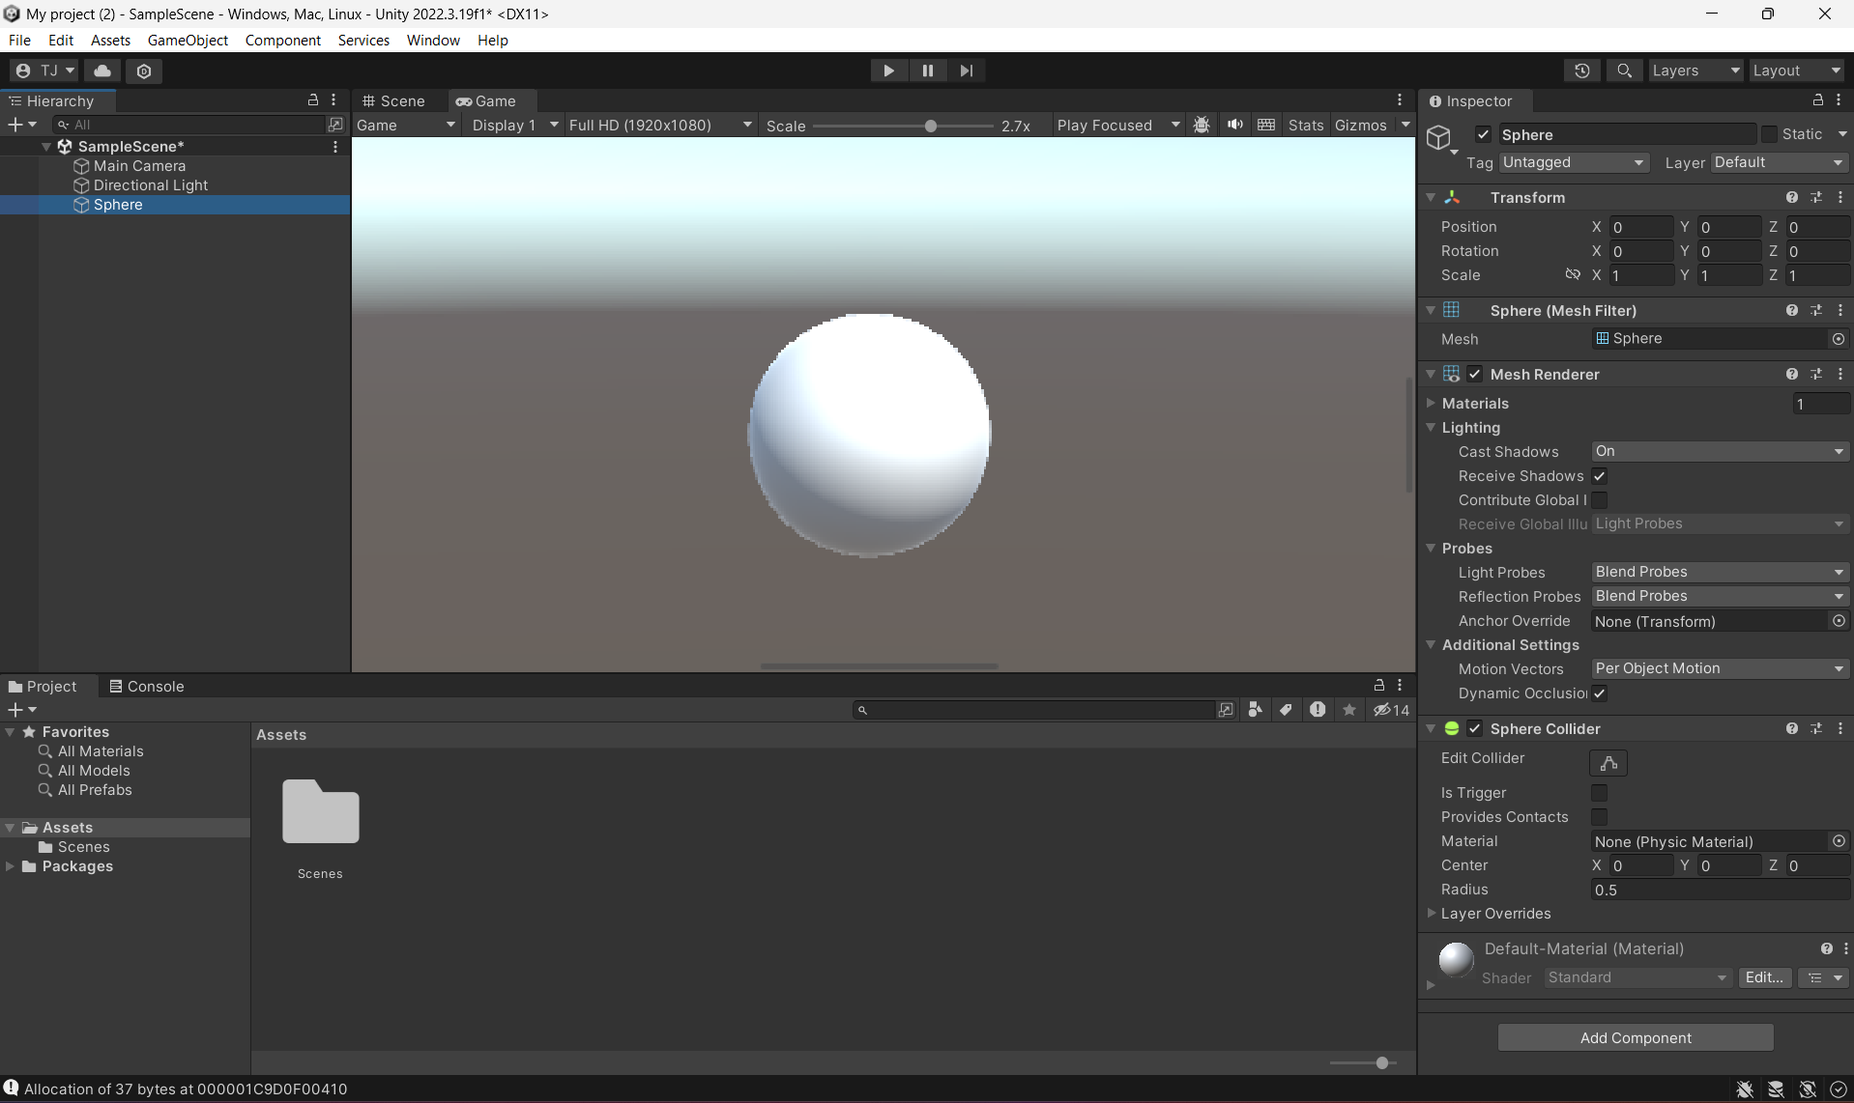Open the Layout dropdown button
Image resolution: width=1854 pixels, height=1103 pixels.
[1797, 71]
